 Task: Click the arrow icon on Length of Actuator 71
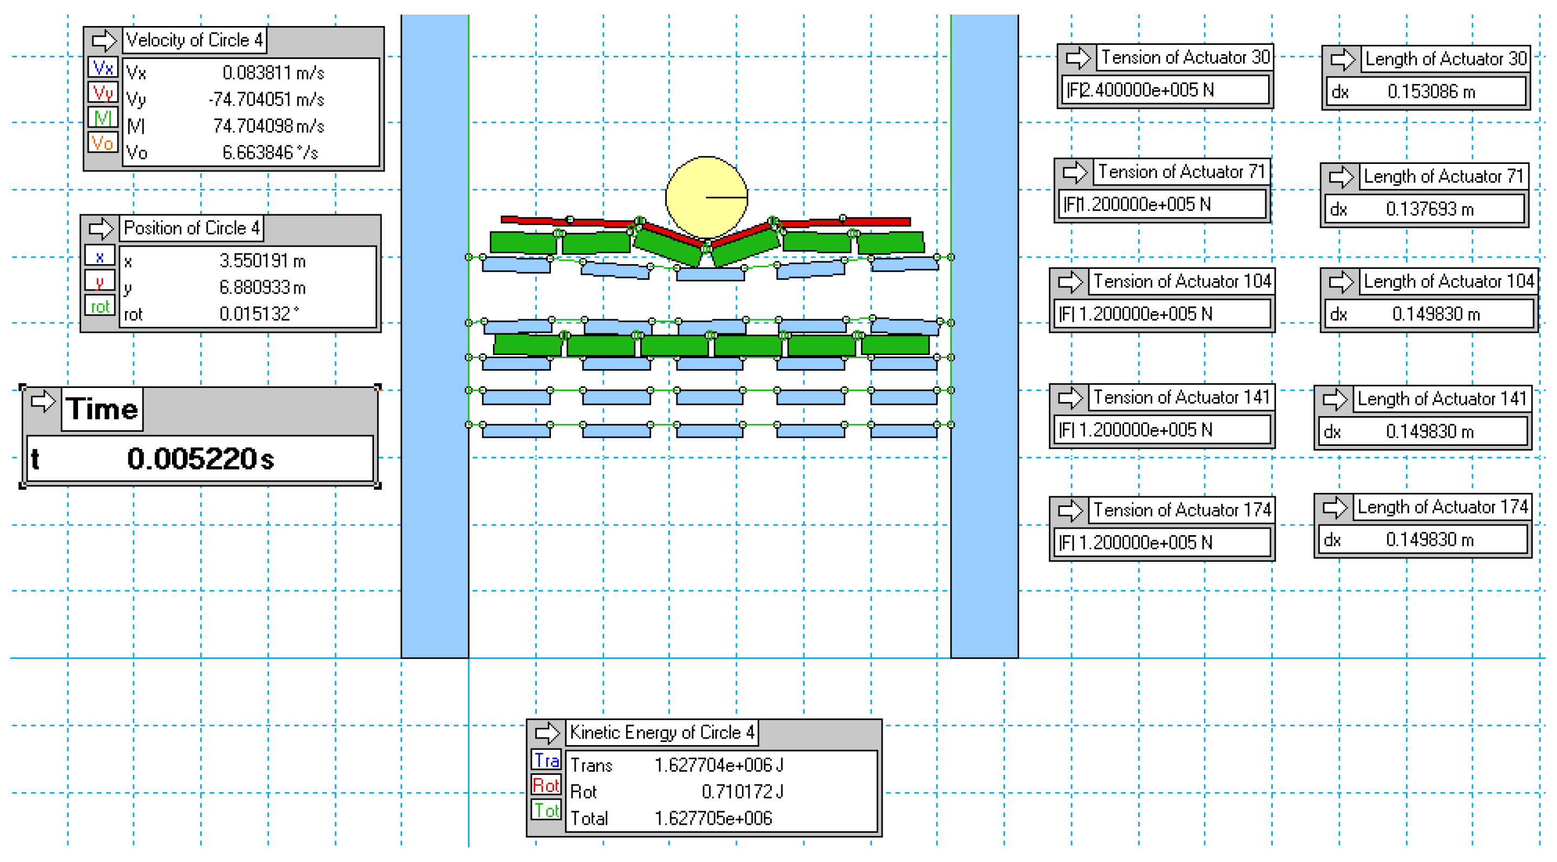click(1341, 176)
